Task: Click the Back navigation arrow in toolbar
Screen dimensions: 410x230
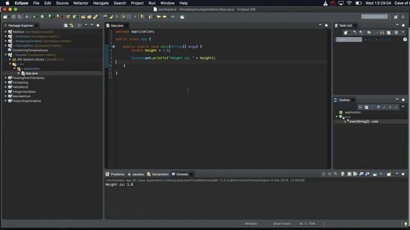Action: tap(165, 17)
